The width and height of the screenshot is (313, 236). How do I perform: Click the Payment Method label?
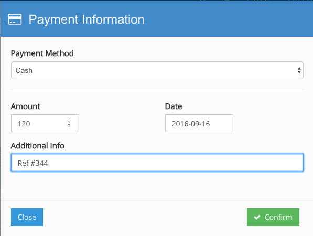click(42, 53)
